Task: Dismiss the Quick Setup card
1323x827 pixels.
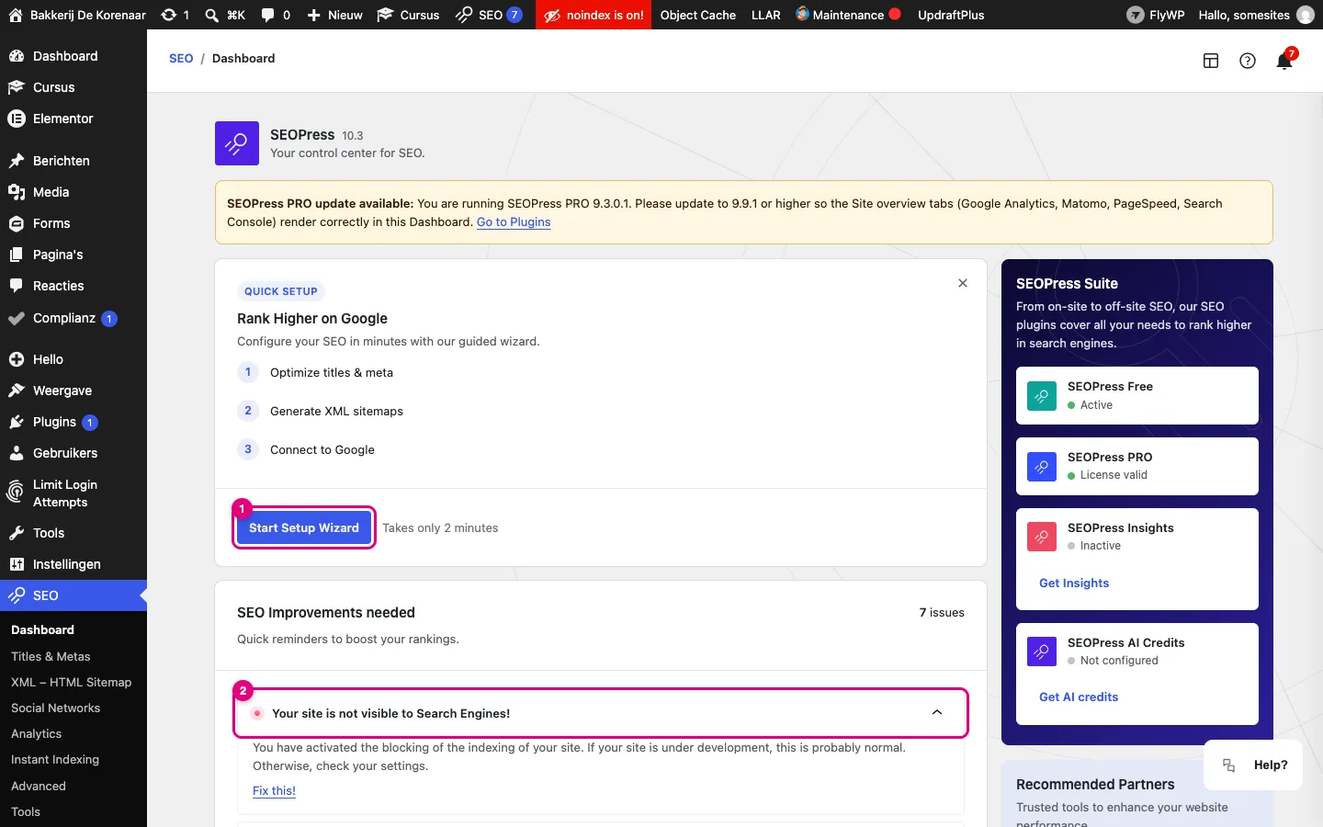Action: pyautogui.click(x=963, y=283)
